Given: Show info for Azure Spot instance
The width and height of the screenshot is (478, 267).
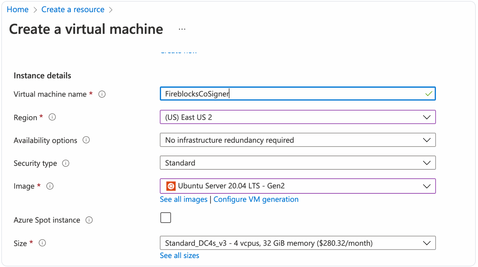Looking at the screenshot, I should tap(89, 220).
